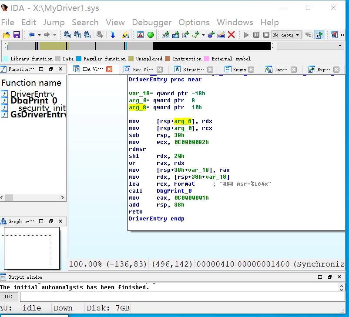Click the Open file toolbar icon
The width and height of the screenshot is (349, 317).
pos(7,35)
